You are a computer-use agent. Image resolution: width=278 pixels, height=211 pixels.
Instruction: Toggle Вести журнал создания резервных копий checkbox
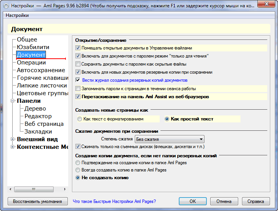(78, 80)
